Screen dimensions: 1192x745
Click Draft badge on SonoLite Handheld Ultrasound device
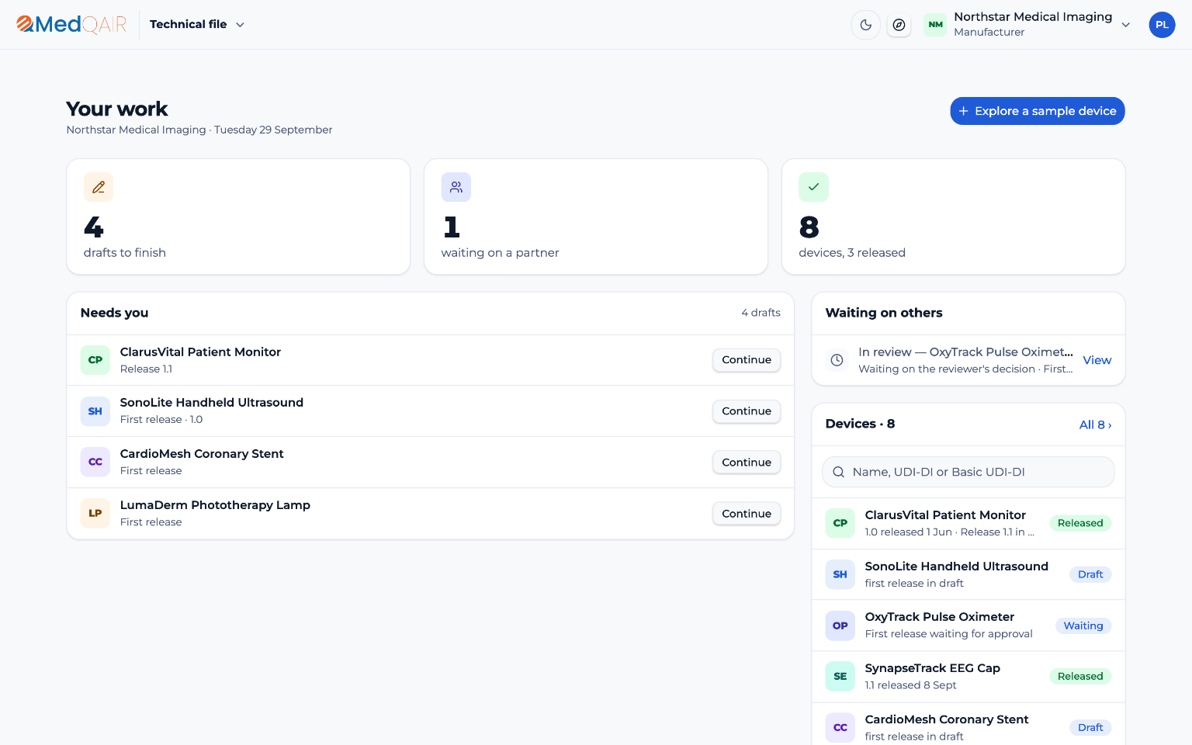pyautogui.click(x=1090, y=574)
